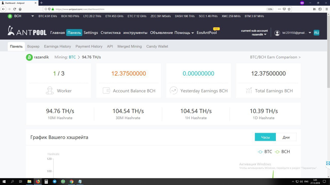This screenshot has height=185, width=330.
Task: Click the Account Balance wallet icon
Action: (106, 90)
